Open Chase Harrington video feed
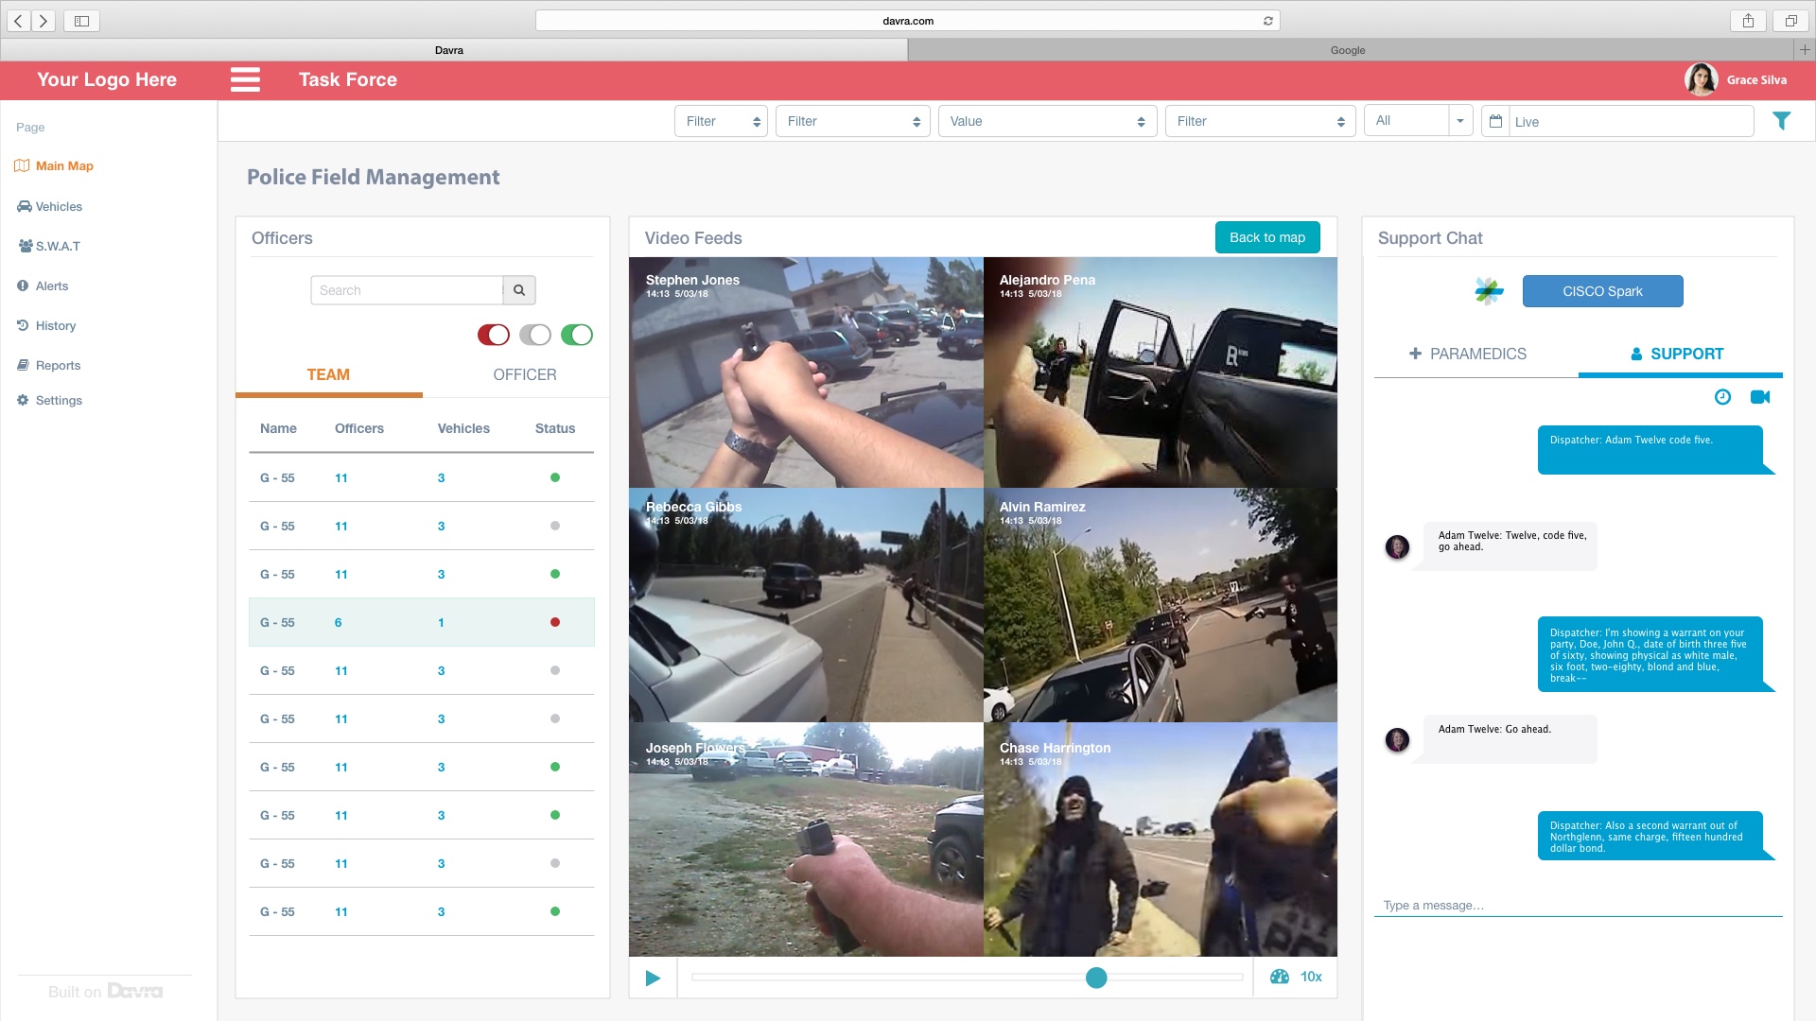The image size is (1816, 1021). (x=1161, y=839)
